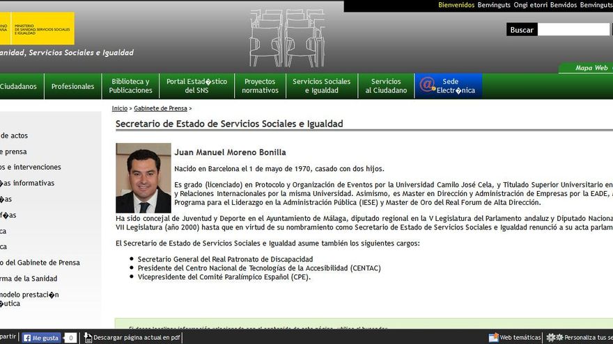Navigate to Servicios al Ciudadano
Image resolution: width=613 pixels, height=344 pixels.
[386, 86]
